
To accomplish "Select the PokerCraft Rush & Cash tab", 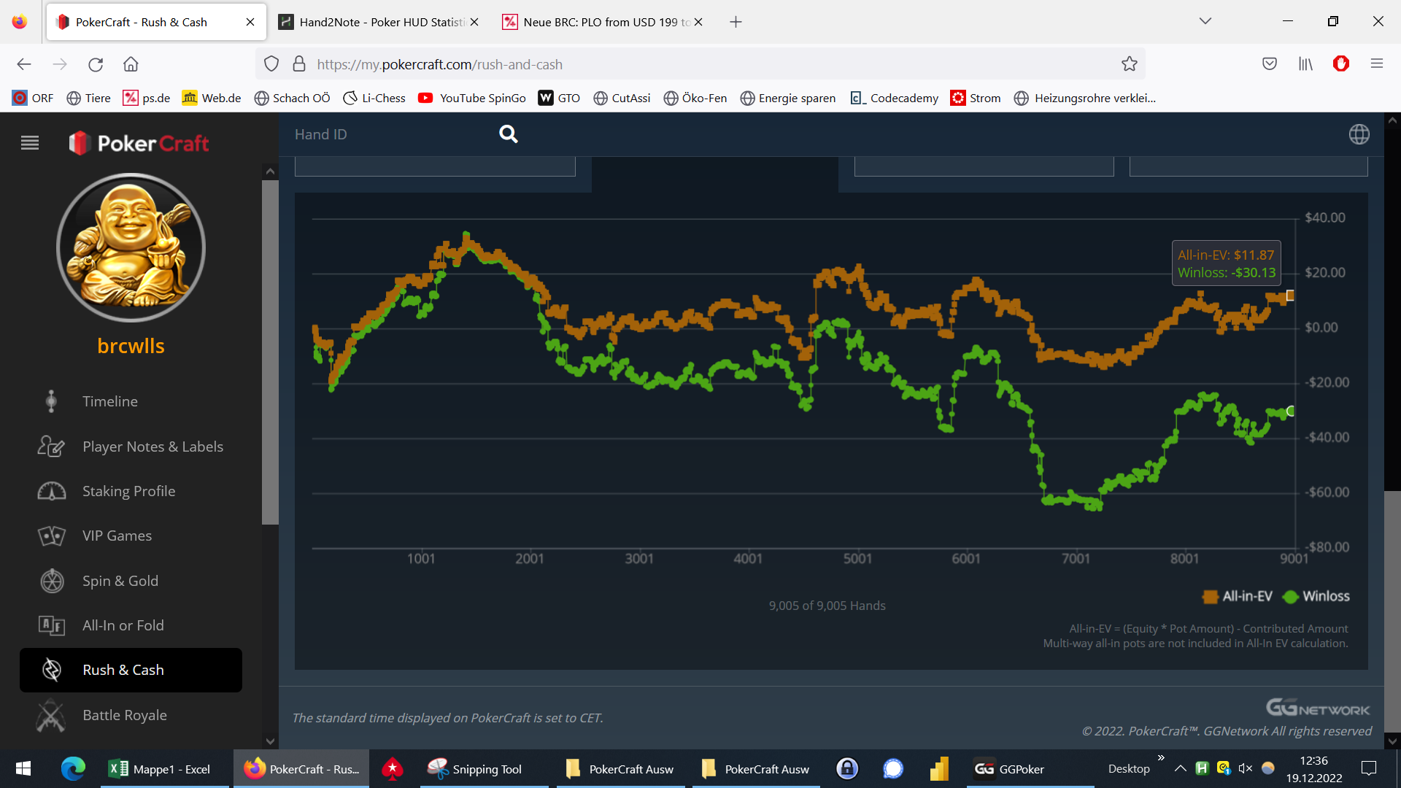I will coord(155,22).
